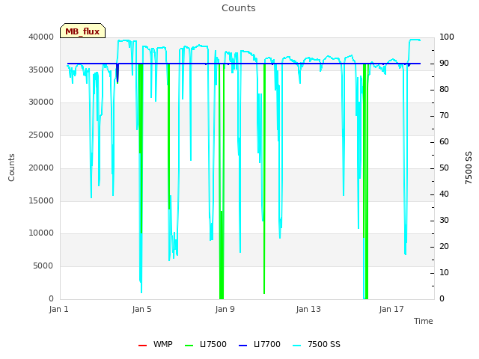Click the MB_flux label tag
Screen dimensions: 479x359
point(82,31)
